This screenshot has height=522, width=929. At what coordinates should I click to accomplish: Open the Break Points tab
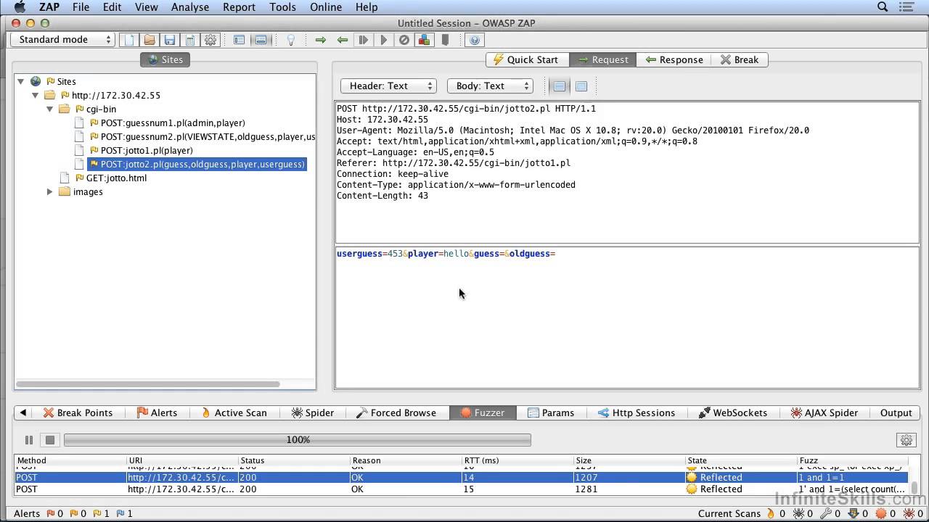click(78, 413)
